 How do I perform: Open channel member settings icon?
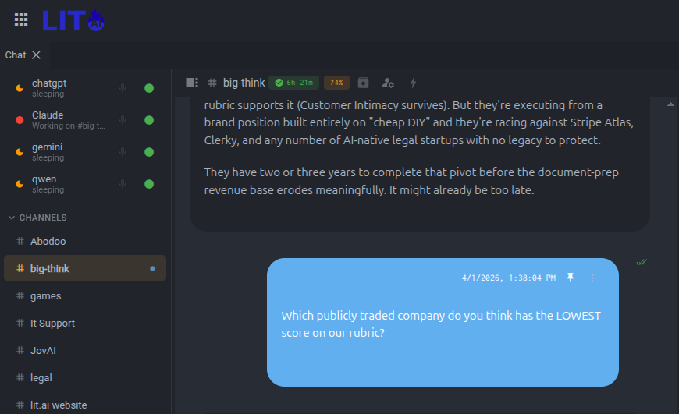point(388,83)
